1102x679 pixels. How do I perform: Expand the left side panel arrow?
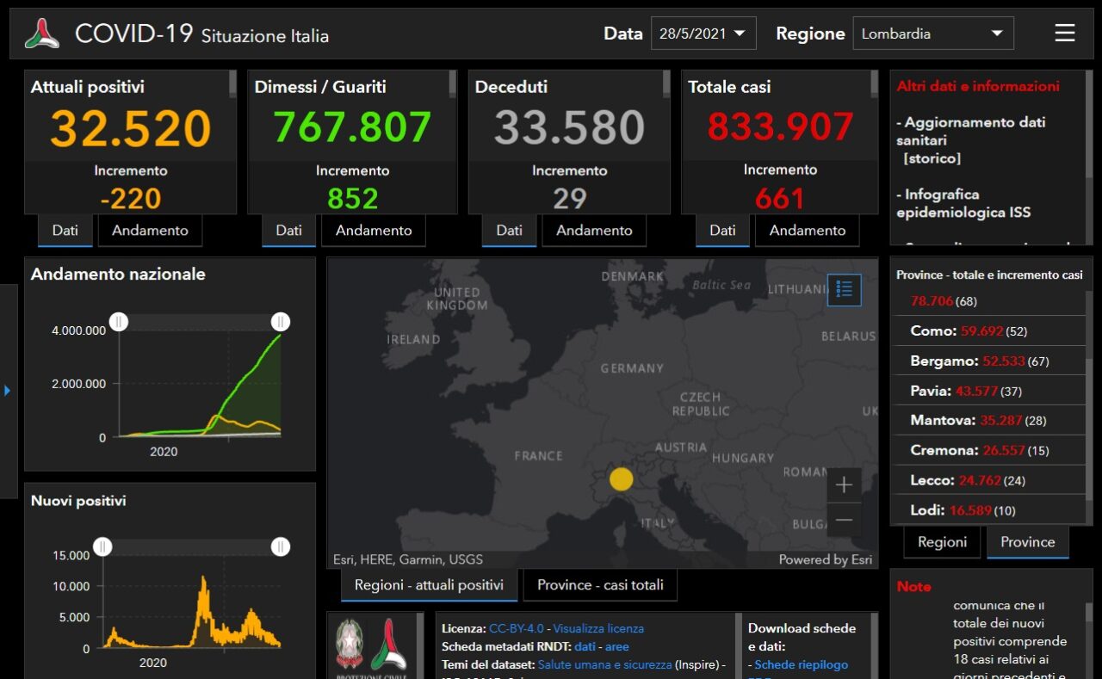[x=8, y=391]
